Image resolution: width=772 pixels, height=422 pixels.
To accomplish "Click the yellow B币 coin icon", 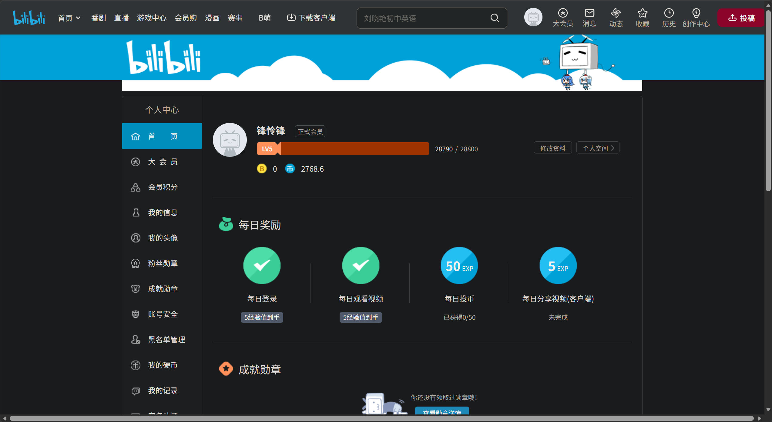I will (262, 169).
